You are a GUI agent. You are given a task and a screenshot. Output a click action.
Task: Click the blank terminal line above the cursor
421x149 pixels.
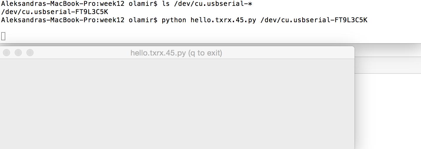pos(210,28)
